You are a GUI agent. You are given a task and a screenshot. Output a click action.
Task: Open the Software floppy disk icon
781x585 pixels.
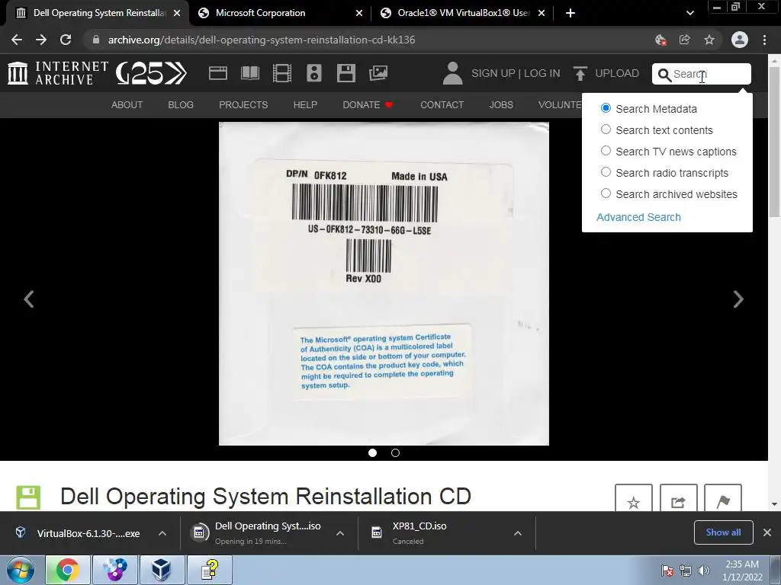click(346, 73)
